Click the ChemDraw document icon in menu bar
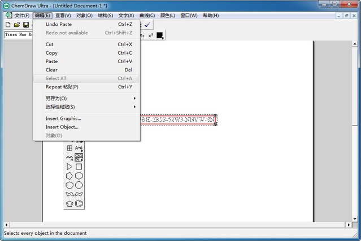The width and height of the screenshot is (361, 241). [x=8, y=15]
